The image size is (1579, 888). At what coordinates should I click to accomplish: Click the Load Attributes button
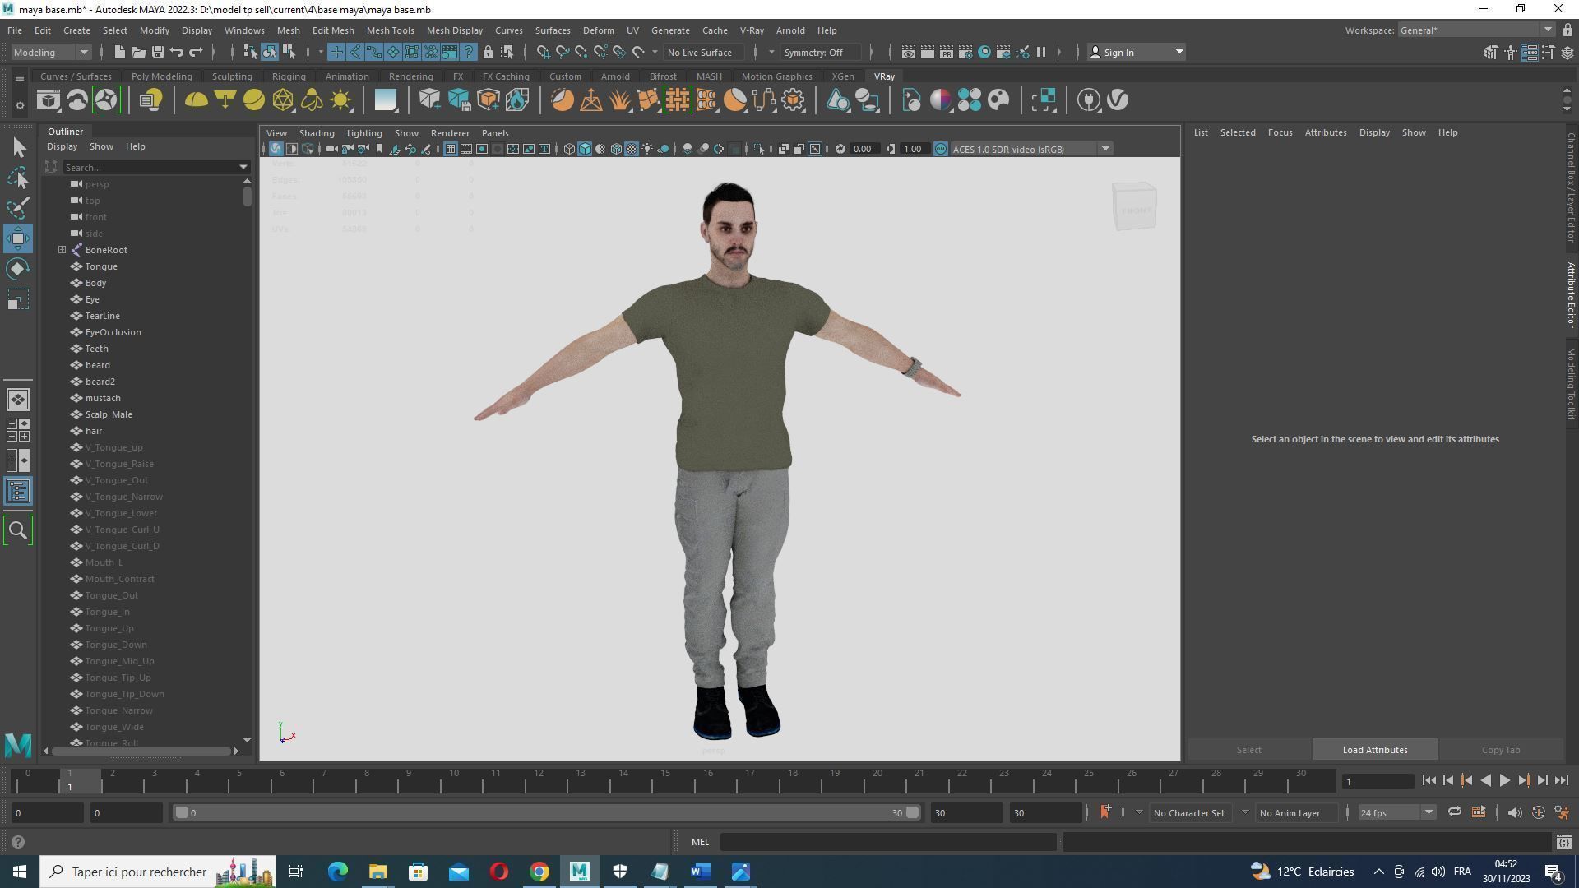click(1375, 750)
